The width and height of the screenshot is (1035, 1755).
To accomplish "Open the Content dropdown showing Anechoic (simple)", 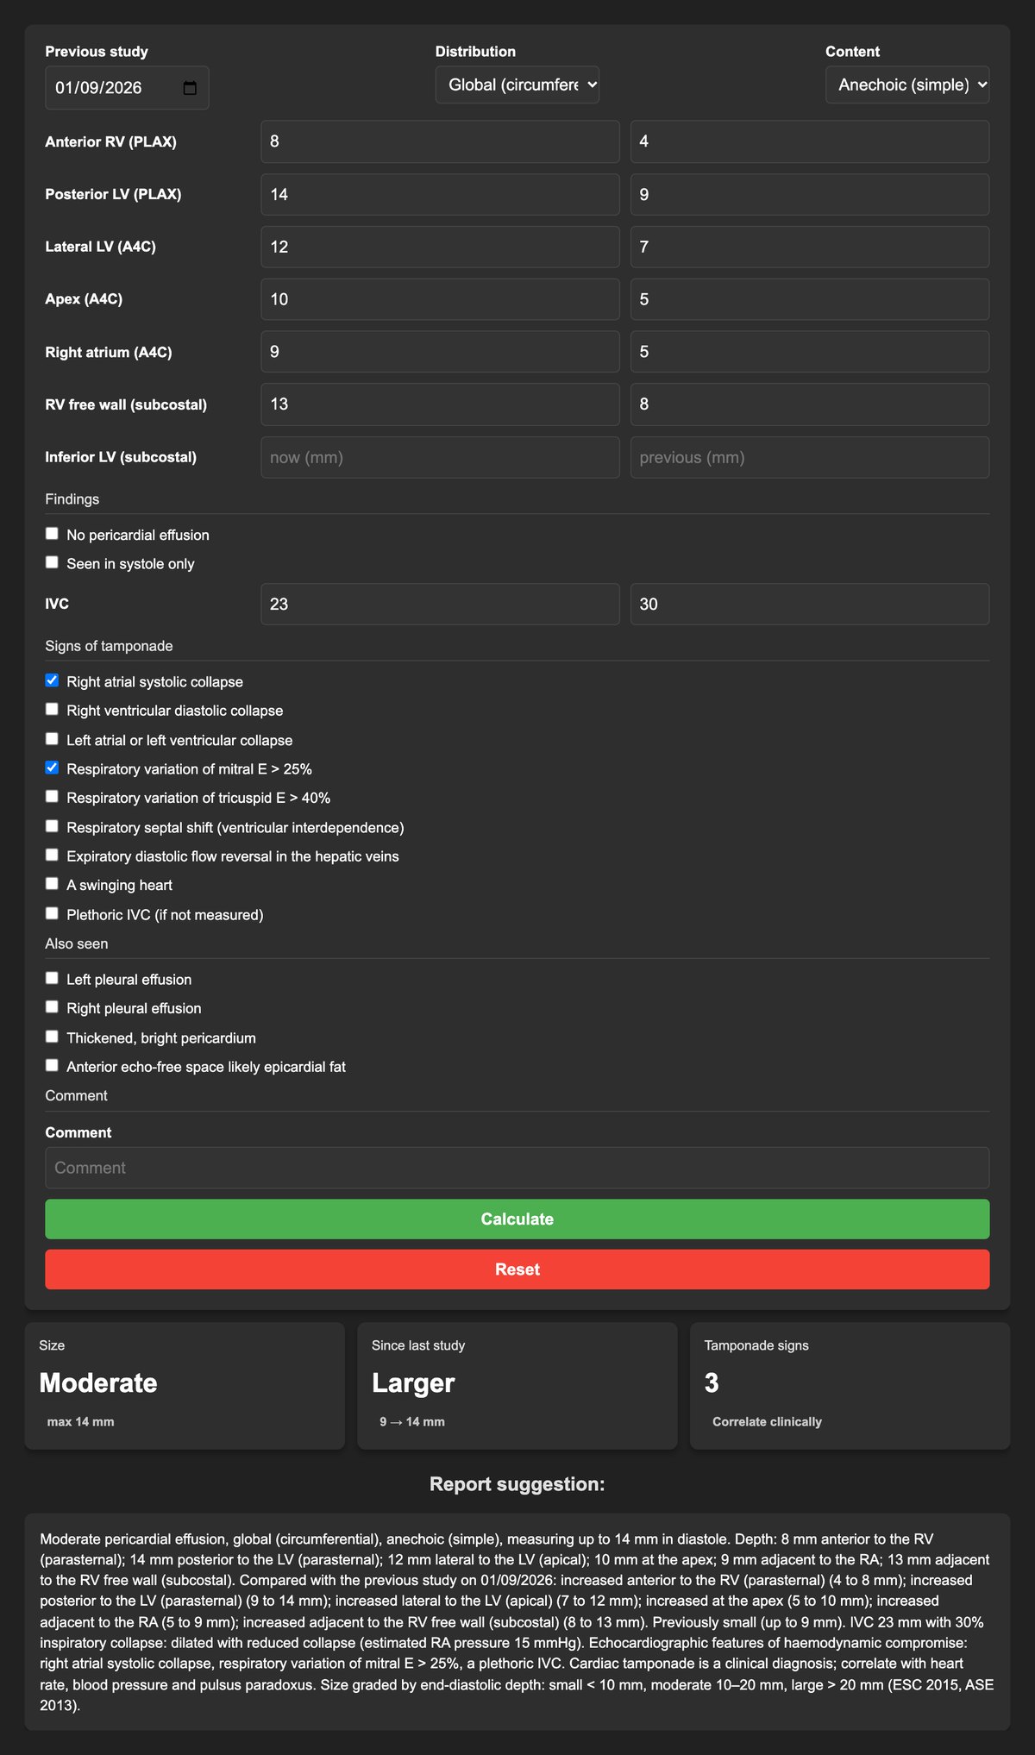I will [907, 85].
